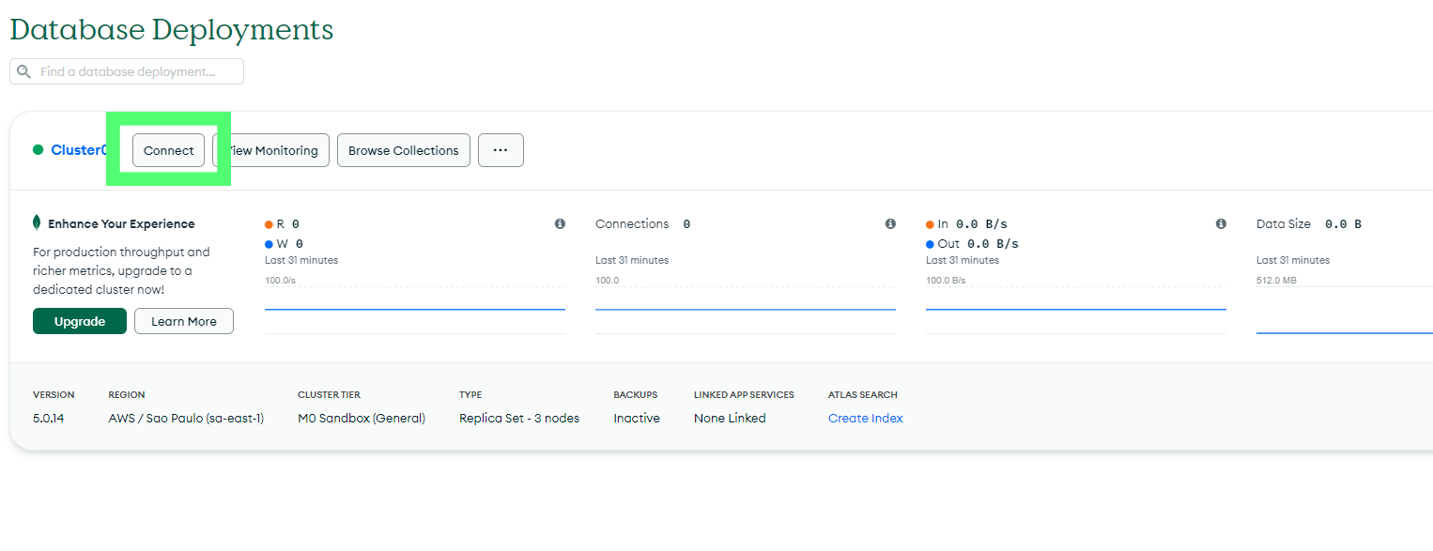
Task: Click the green Upgrade button
Action: [80, 321]
